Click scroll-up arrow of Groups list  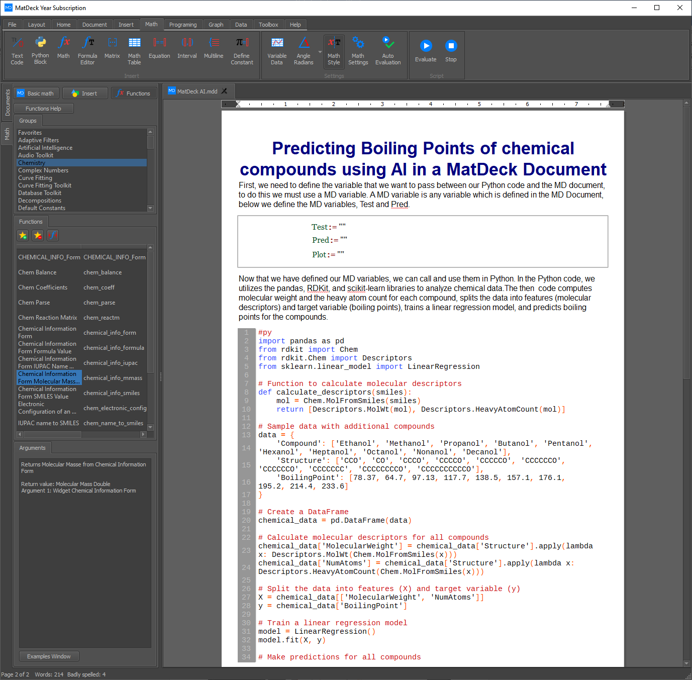[x=150, y=132]
